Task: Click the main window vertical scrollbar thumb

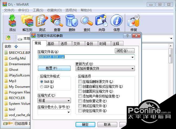Action: tap(170, 56)
